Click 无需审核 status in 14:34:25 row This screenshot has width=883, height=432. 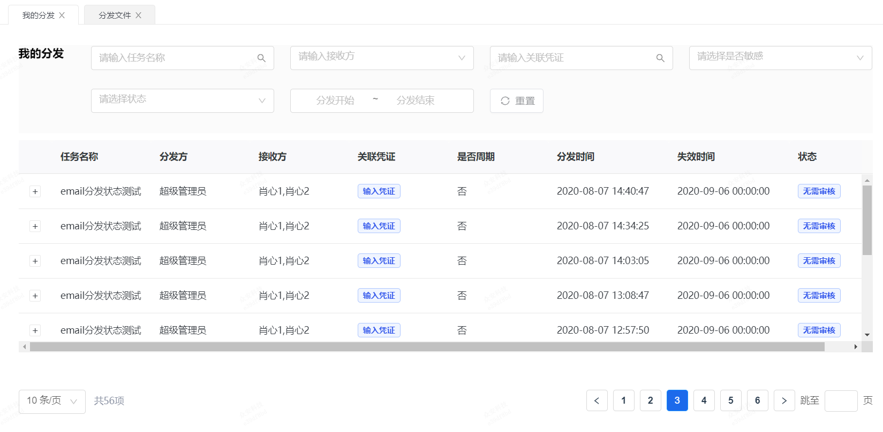pyautogui.click(x=819, y=226)
